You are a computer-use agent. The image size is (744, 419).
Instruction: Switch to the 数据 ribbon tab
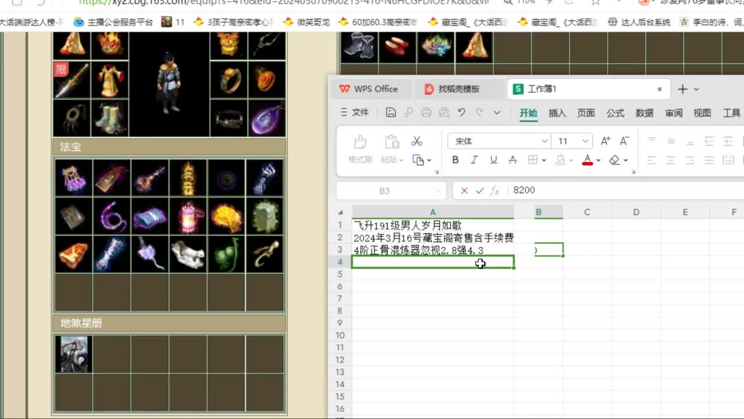coord(644,113)
